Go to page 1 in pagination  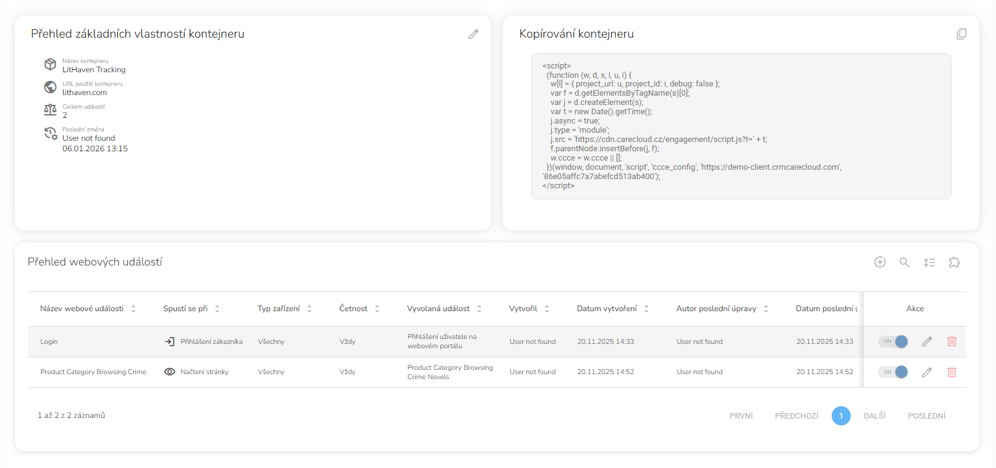coord(841,416)
